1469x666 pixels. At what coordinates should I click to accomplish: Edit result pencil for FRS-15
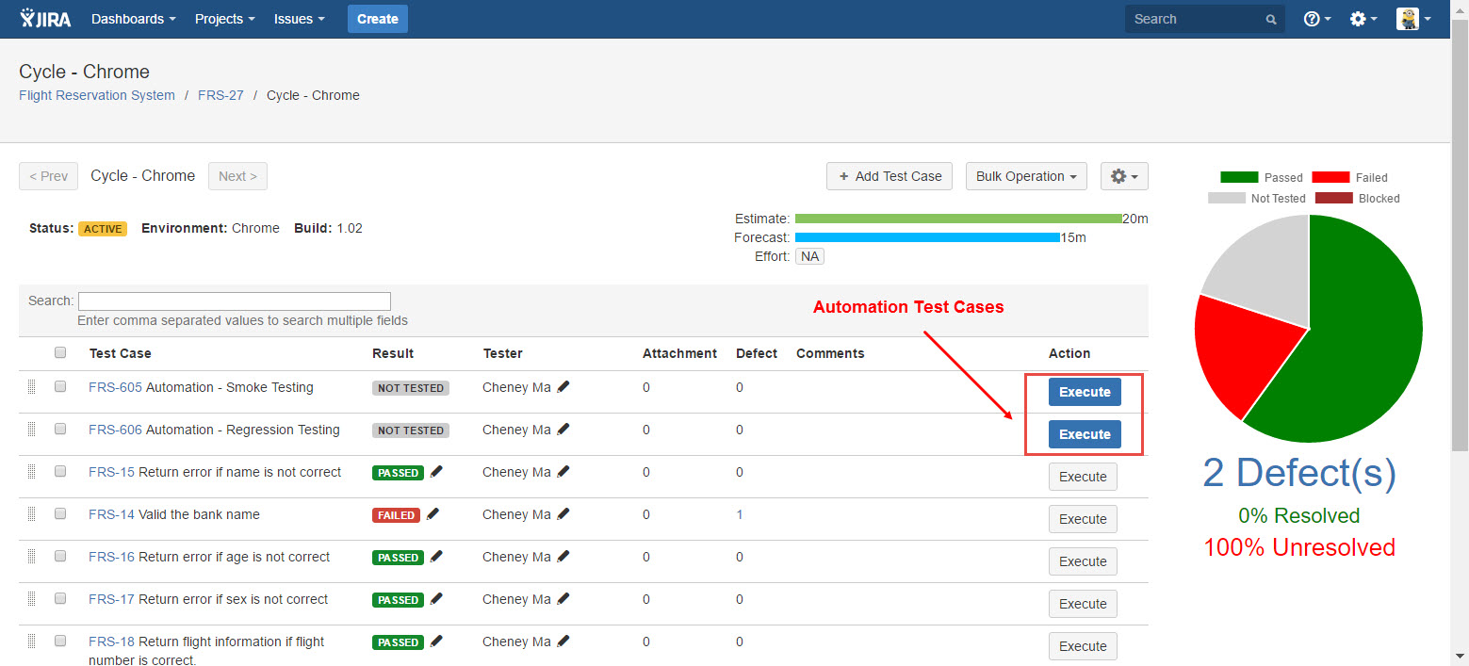[436, 472]
